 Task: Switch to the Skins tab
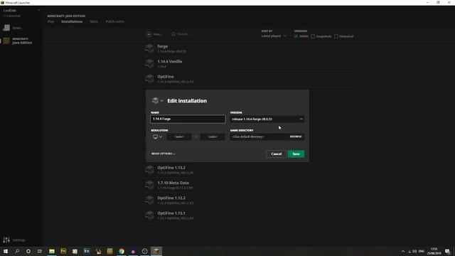(94, 21)
